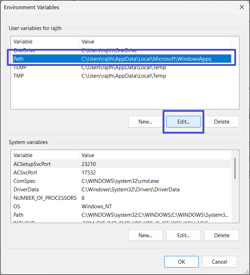Close the Environment Variables dialog
This screenshot has height=275, width=250.
242,7
